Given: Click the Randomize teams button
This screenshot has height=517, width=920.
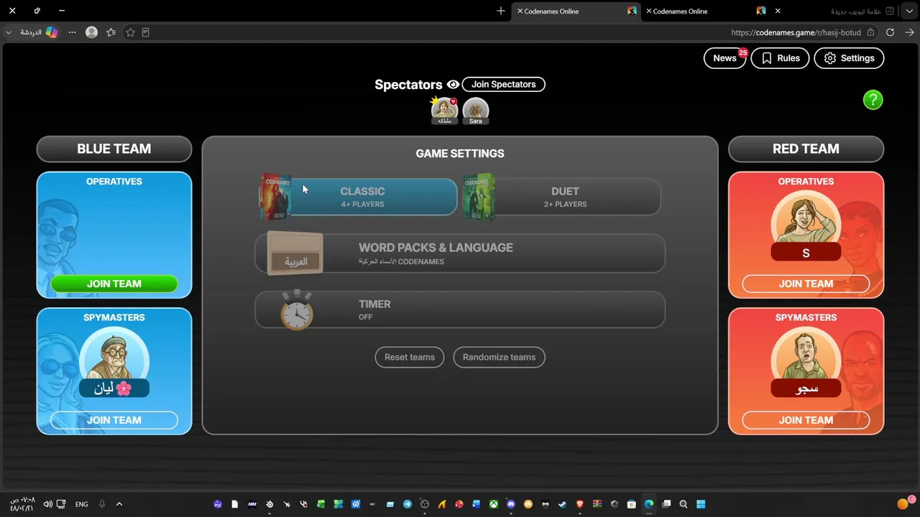Looking at the screenshot, I should pyautogui.click(x=499, y=357).
